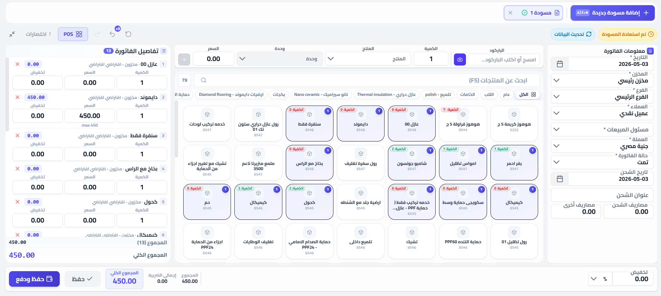Toggle the POS view mode button

click(73, 34)
